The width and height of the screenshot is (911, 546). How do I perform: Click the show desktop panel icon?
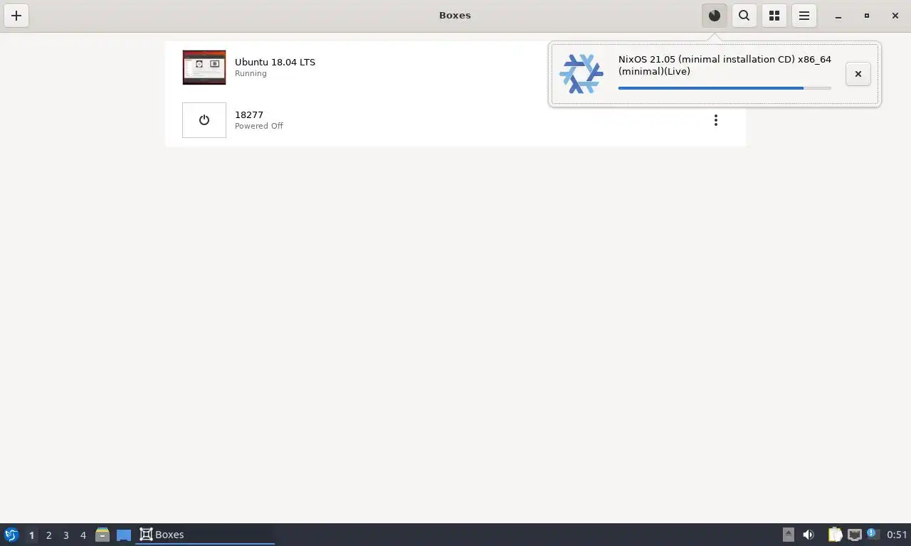(x=124, y=535)
